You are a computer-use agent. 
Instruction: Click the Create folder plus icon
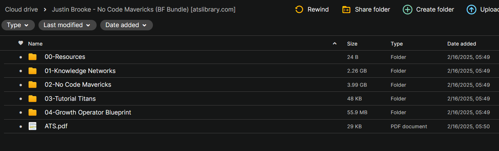(x=407, y=9)
